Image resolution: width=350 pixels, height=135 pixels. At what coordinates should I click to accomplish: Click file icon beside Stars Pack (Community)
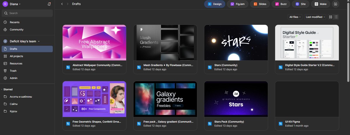coord(210,124)
